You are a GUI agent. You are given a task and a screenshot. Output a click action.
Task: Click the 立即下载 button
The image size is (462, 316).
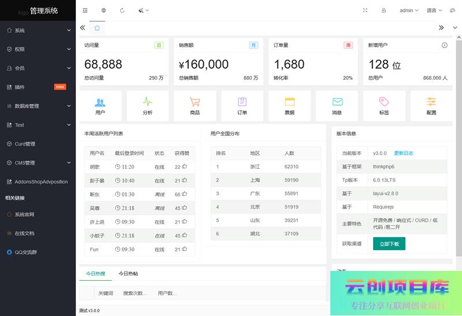[x=389, y=244]
